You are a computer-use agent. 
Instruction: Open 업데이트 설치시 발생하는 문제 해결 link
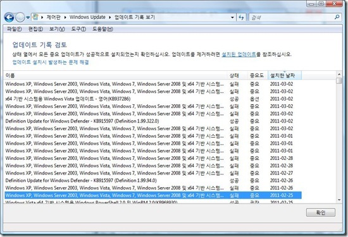click(51, 62)
